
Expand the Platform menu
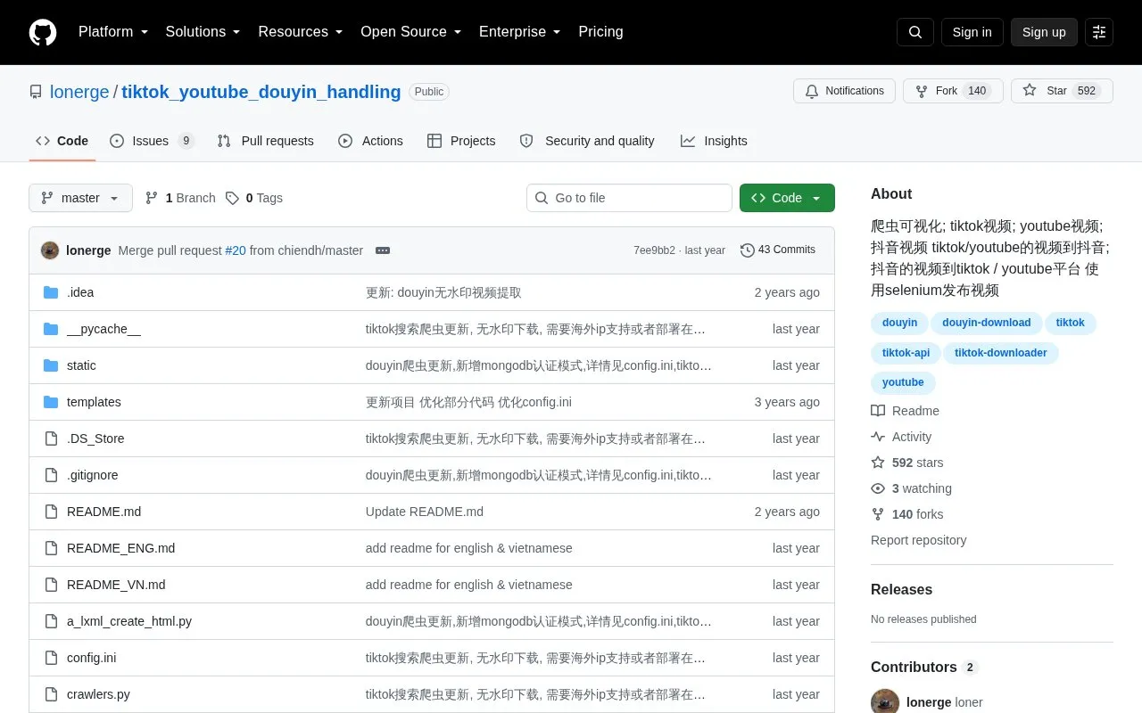pos(113,32)
